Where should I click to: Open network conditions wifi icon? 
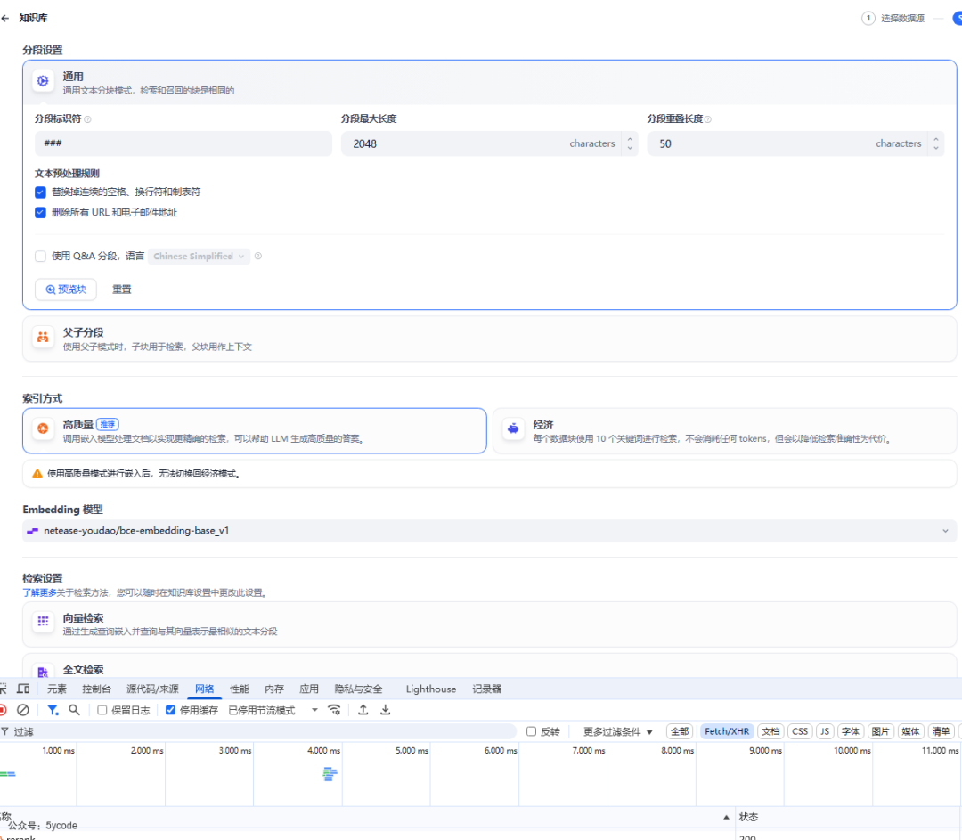[x=335, y=710]
